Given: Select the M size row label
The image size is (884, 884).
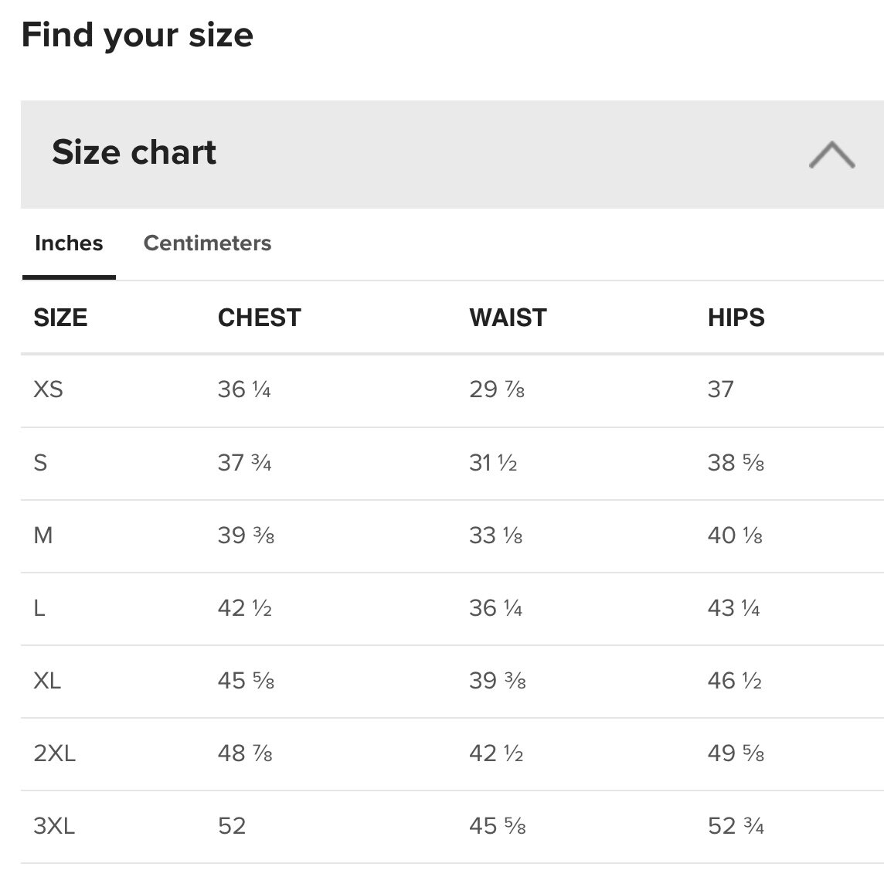Looking at the screenshot, I should click(43, 535).
